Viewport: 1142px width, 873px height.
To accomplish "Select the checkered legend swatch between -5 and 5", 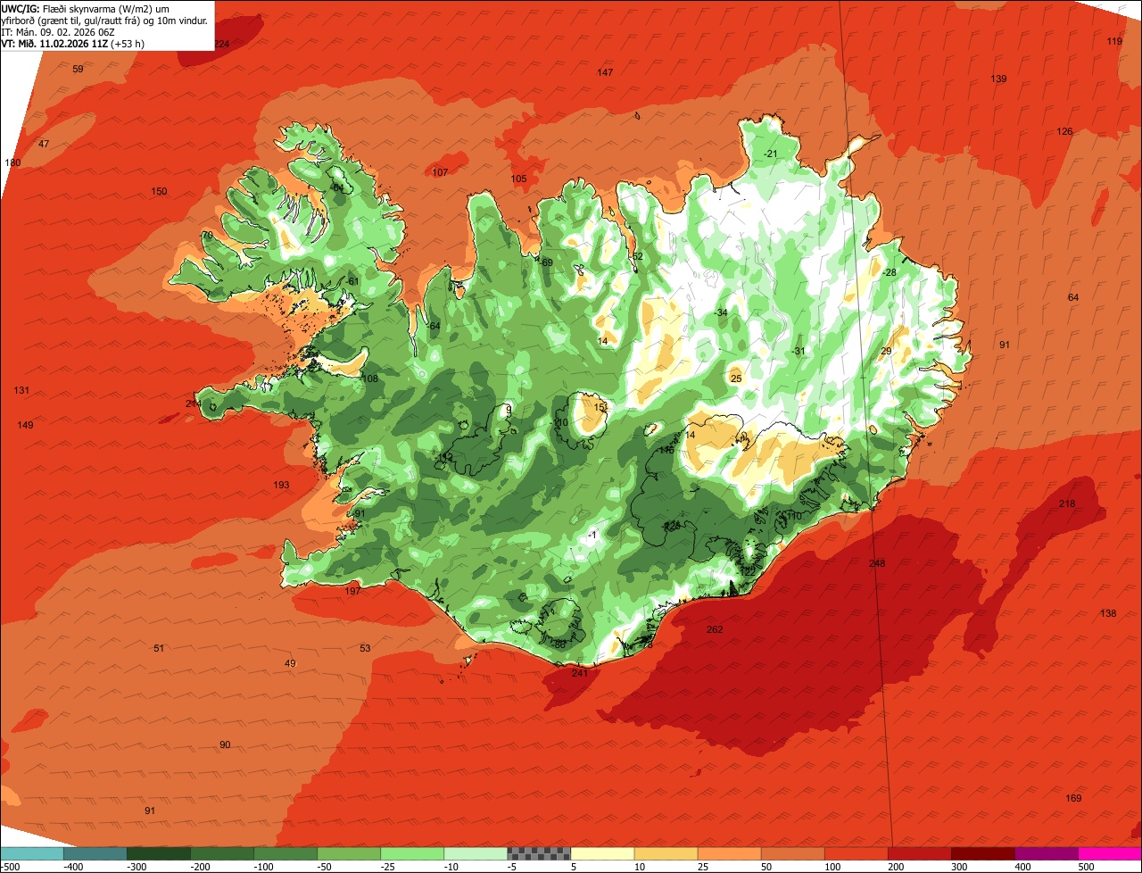I will pyautogui.click(x=539, y=853).
